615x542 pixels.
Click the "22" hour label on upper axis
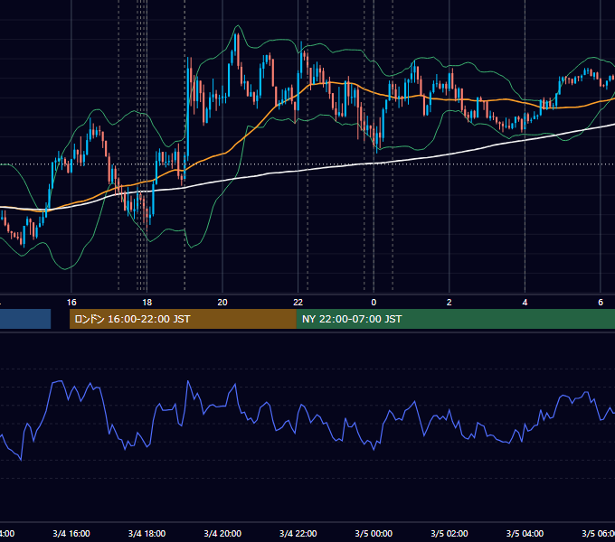(298, 303)
